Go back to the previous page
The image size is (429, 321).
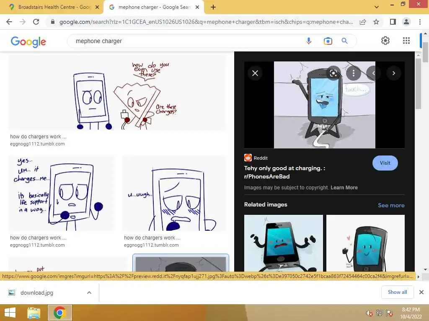[9, 22]
